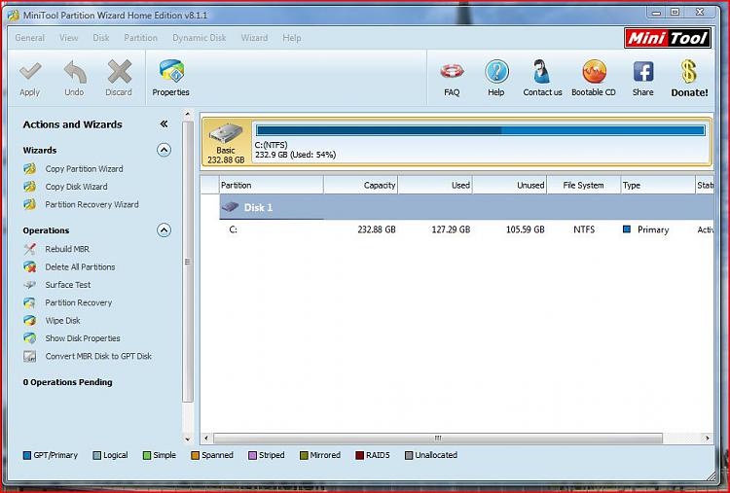730x493 pixels.
Task: Click the Unallocated legend color swatch
Action: pos(409,455)
